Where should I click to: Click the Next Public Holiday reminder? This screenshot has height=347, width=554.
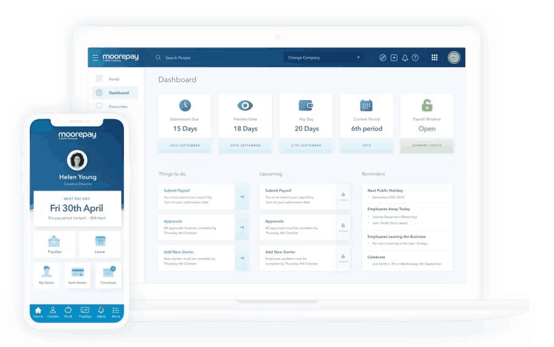(x=385, y=191)
